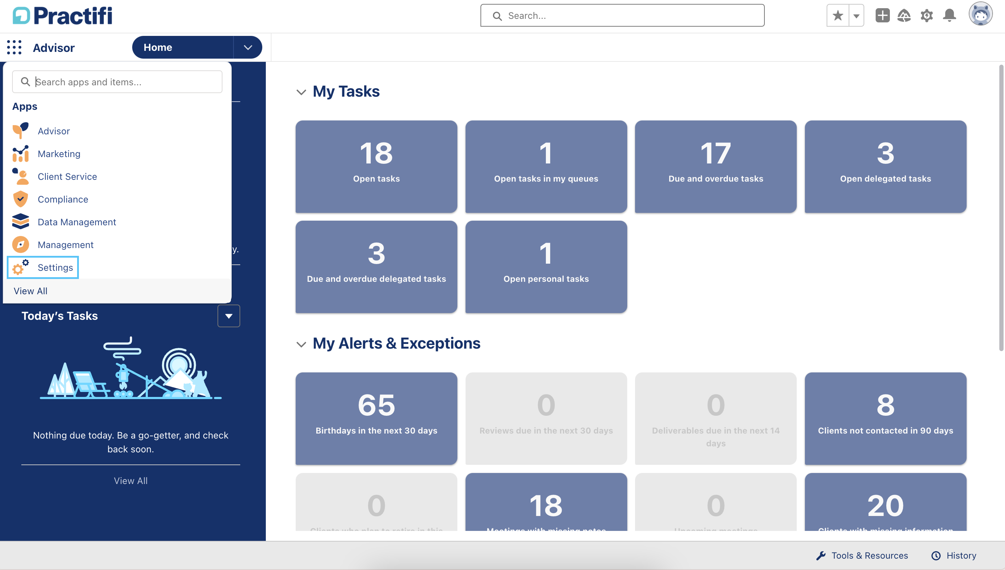1005x570 pixels.
Task: Open the App Launcher dots icon
Action: tap(15, 47)
